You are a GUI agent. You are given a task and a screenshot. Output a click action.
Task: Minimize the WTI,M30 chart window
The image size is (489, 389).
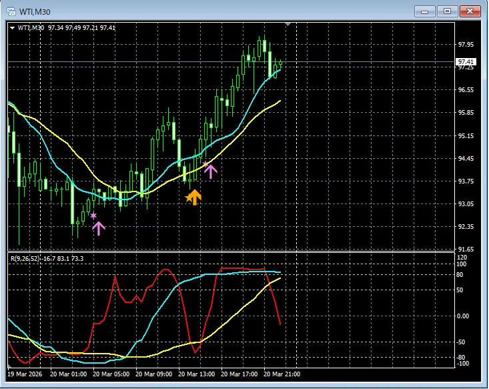click(x=424, y=11)
